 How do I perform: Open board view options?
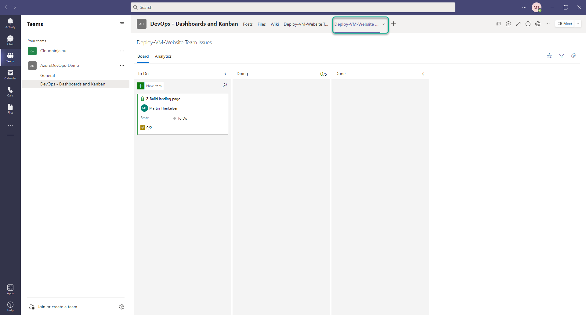(549, 56)
